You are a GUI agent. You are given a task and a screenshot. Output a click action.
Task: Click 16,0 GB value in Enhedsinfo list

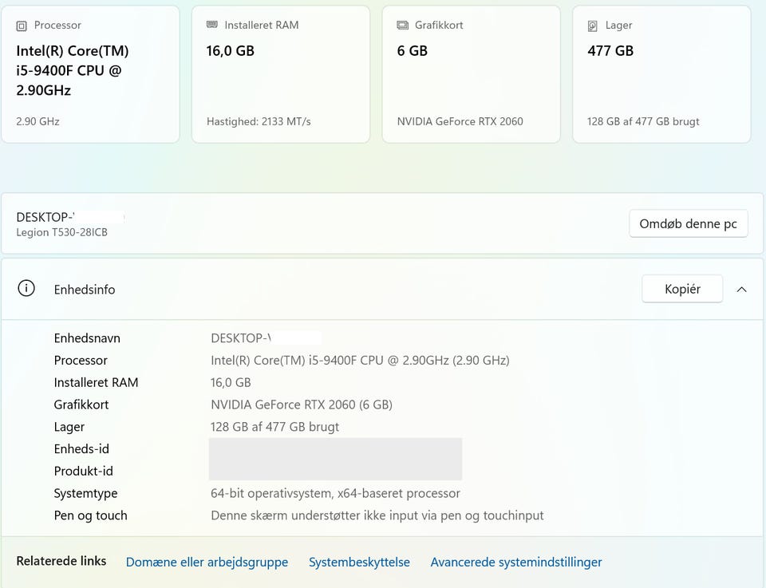click(231, 382)
